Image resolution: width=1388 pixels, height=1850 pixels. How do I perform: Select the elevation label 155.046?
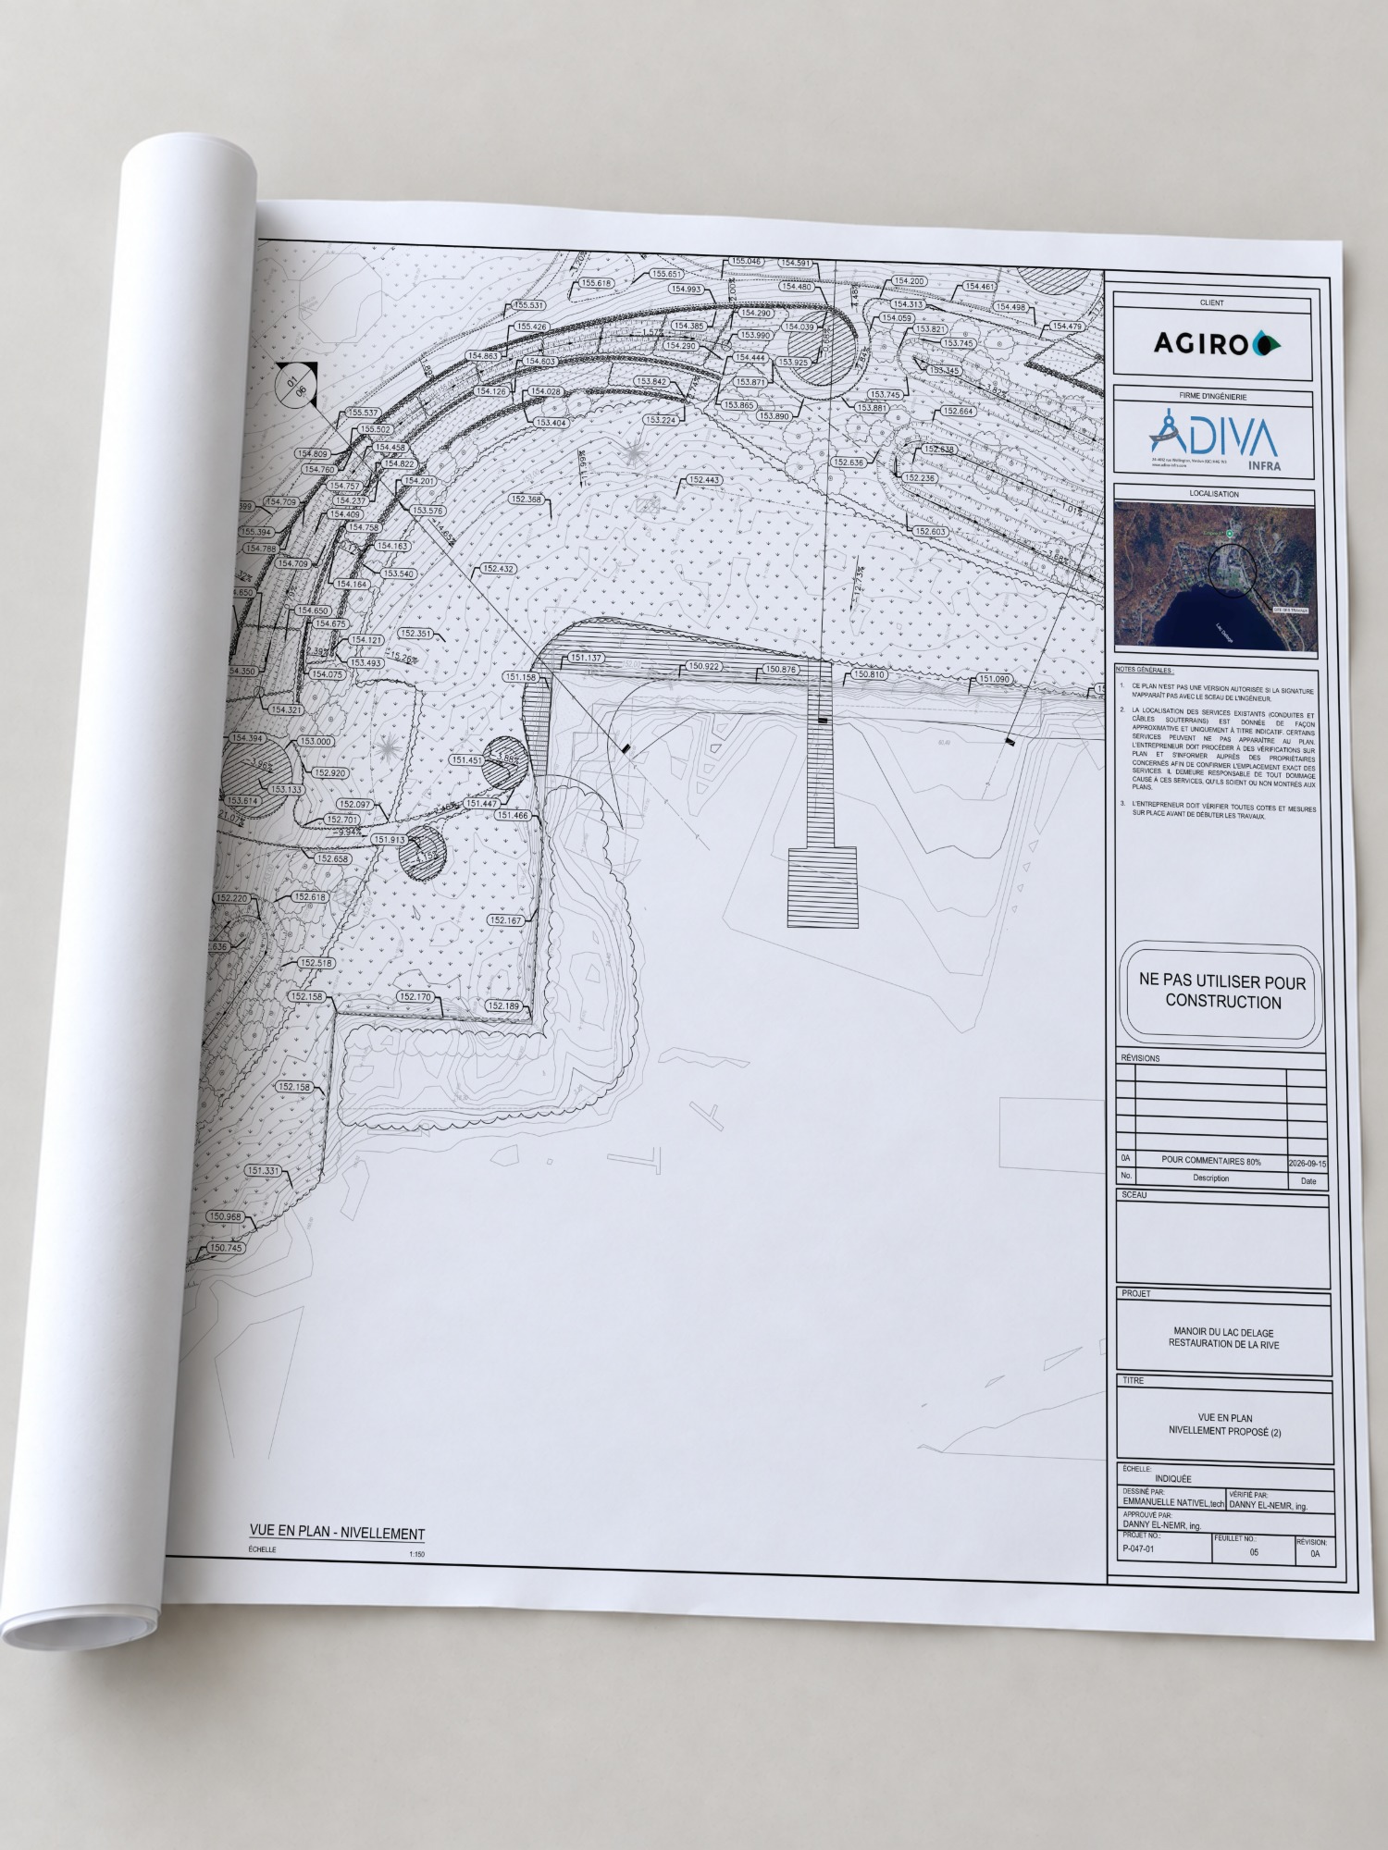click(746, 262)
